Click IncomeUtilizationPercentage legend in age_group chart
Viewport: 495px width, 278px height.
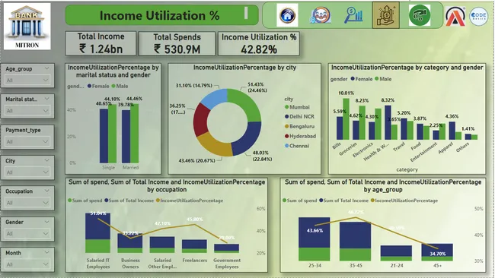(x=404, y=201)
